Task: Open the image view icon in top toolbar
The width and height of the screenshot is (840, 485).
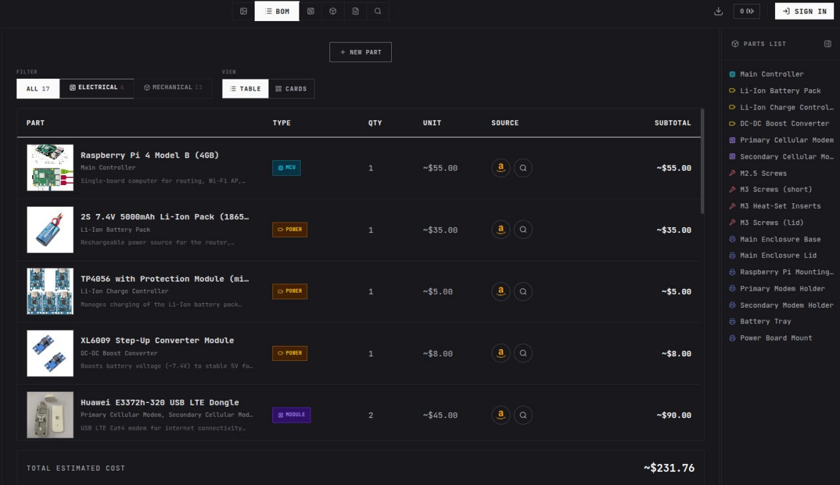Action: pos(243,11)
